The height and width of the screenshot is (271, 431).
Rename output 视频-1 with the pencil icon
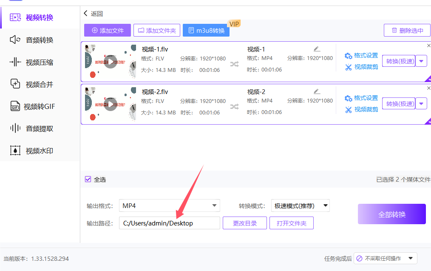click(x=317, y=49)
